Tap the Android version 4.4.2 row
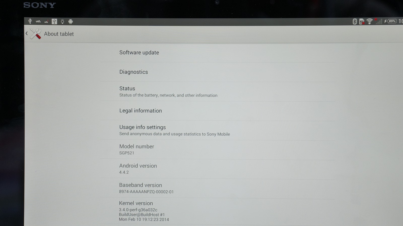 coord(138,169)
